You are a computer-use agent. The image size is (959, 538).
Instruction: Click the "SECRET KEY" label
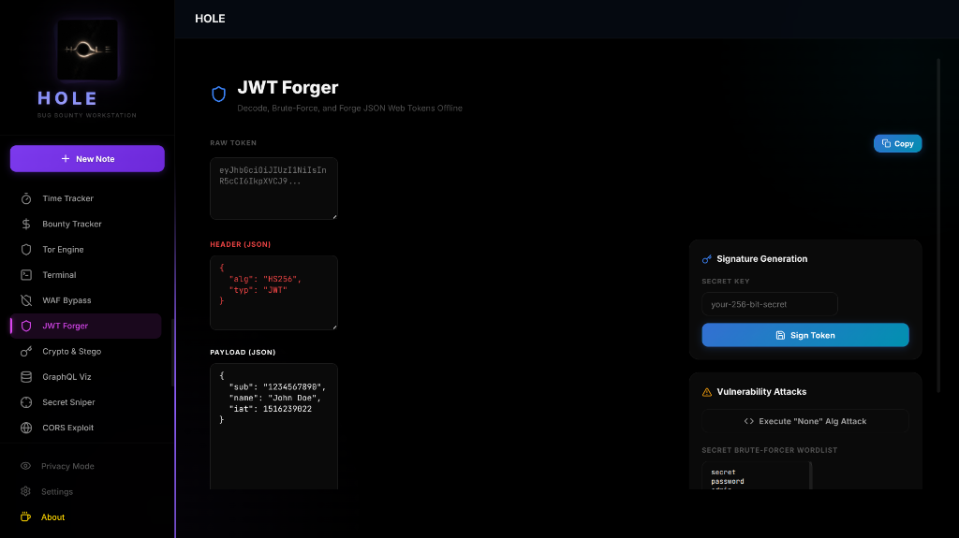point(726,282)
